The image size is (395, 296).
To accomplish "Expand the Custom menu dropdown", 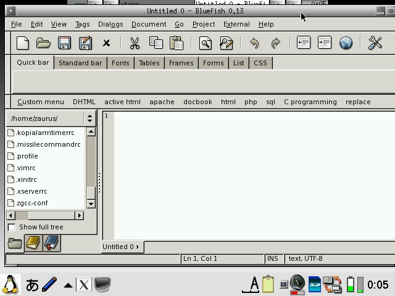I will 40,102.
